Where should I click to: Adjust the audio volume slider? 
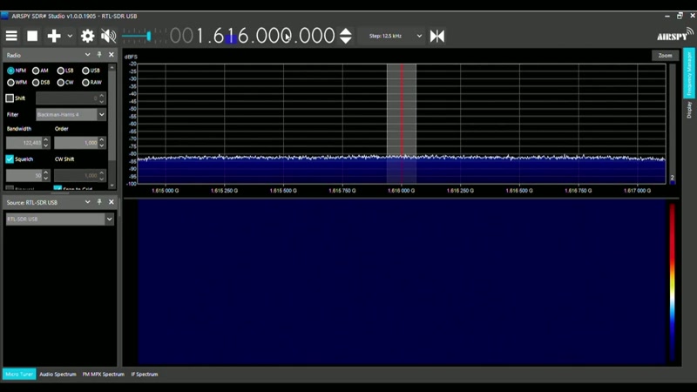(x=137, y=36)
